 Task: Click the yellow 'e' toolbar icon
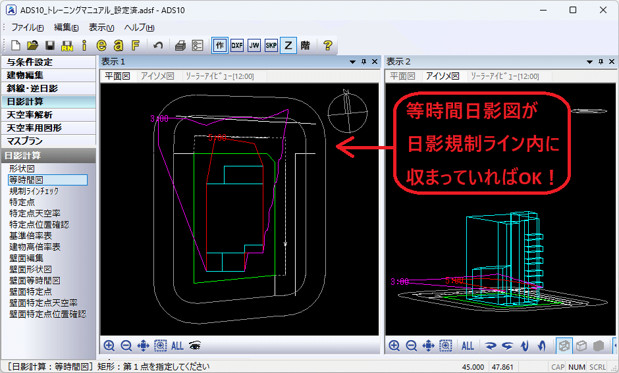tap(101, 45)
